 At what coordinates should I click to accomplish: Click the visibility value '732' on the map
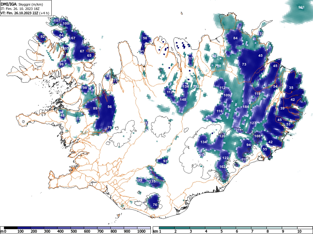[196, 86]
